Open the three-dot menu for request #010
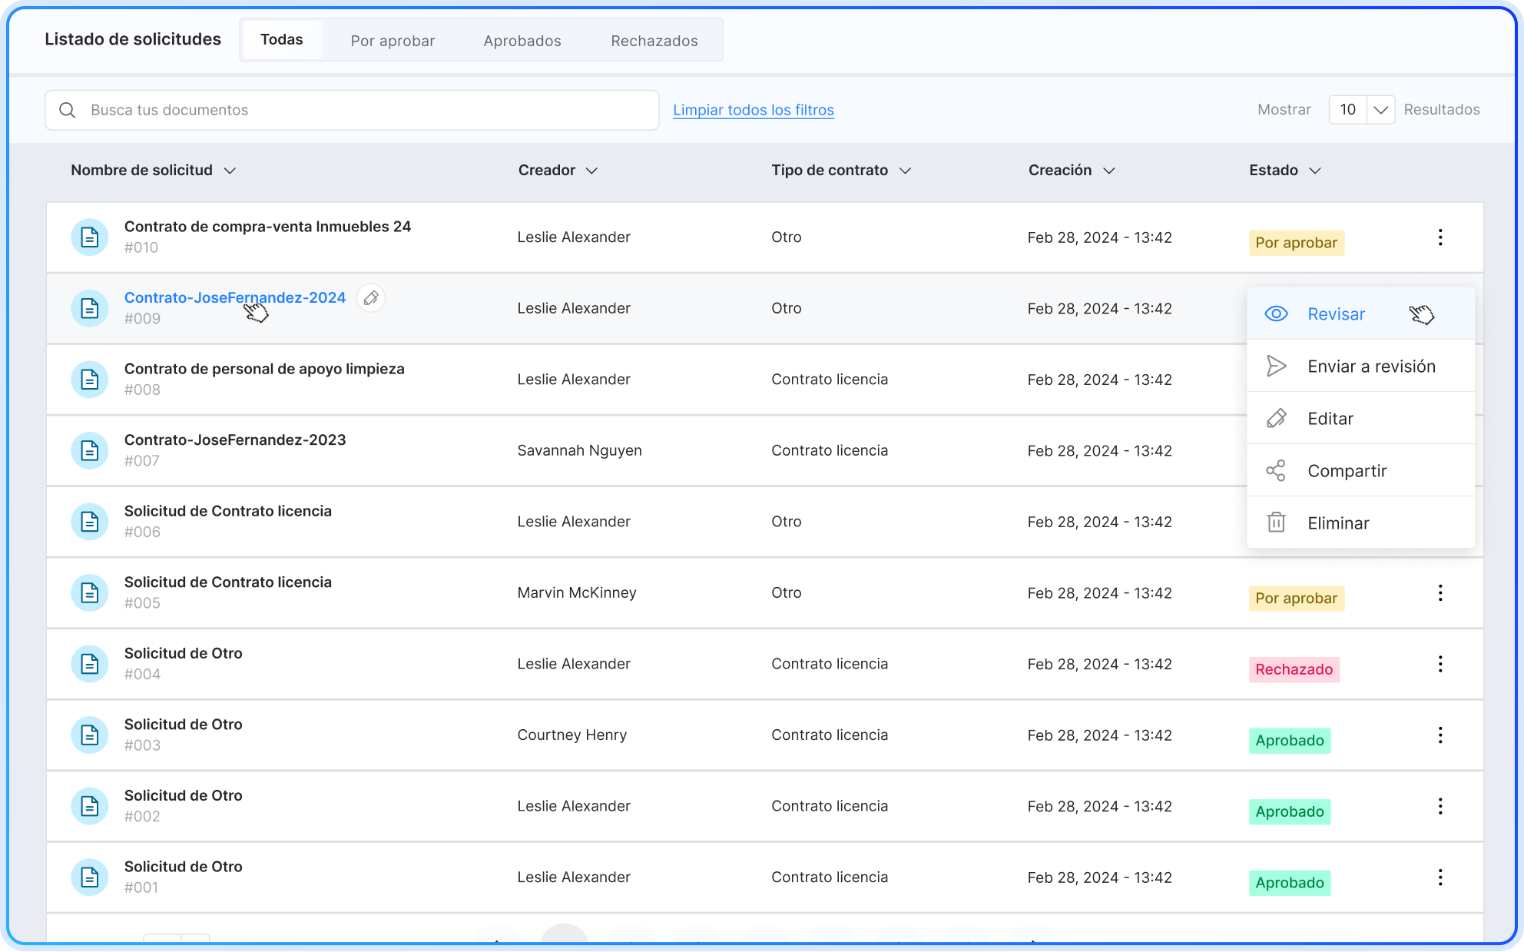The height and width of the screenshot is (952, 1524). coord(1440,237)
